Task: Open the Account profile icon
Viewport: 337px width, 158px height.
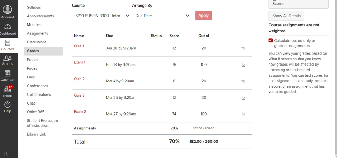Action: [8, 10]
